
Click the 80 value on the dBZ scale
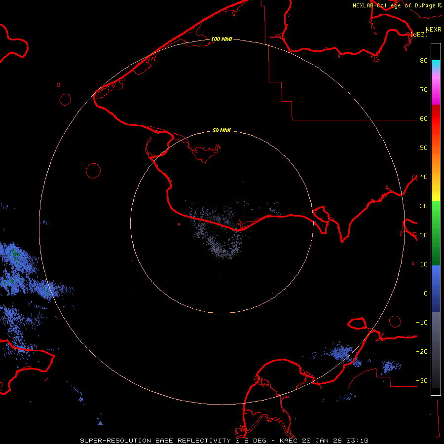tap(424, 60)
